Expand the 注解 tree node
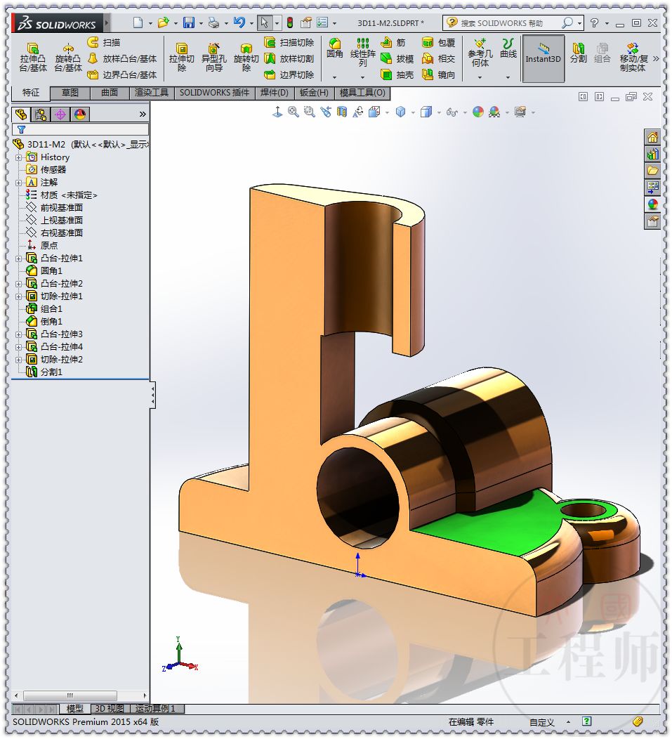672x739 pixels. coord(18,183)
